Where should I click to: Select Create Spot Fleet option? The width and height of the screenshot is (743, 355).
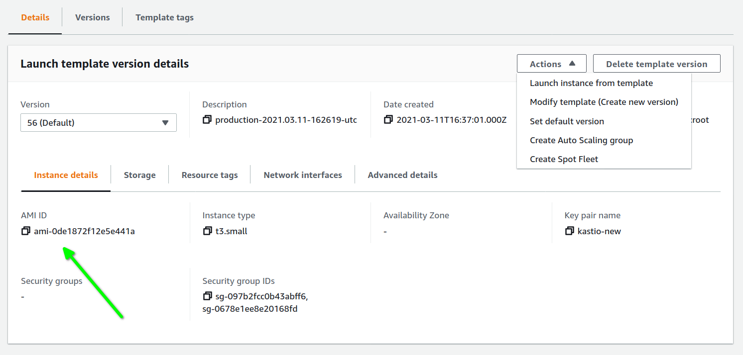point(564,159)
